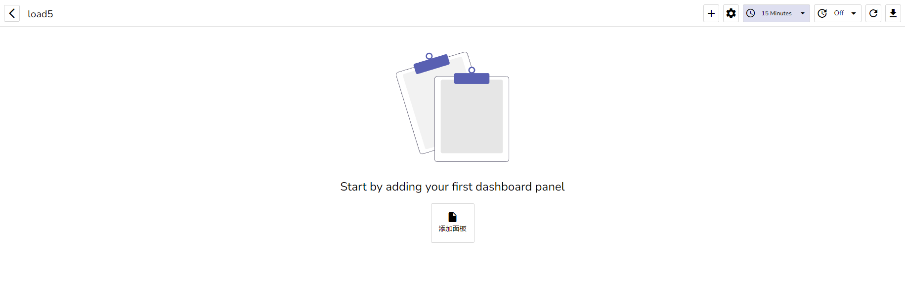
Task: Open the auto-refresh interval dropdown showing Off
Action: 838,13
